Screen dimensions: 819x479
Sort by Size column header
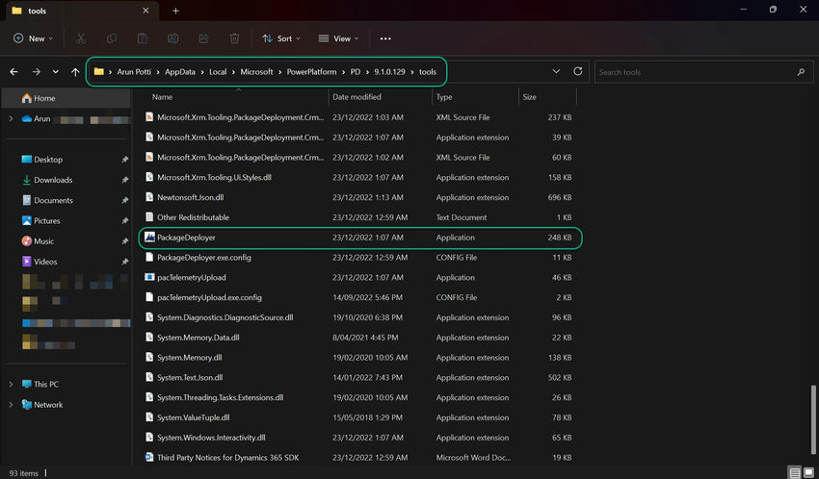click(547, 97)
